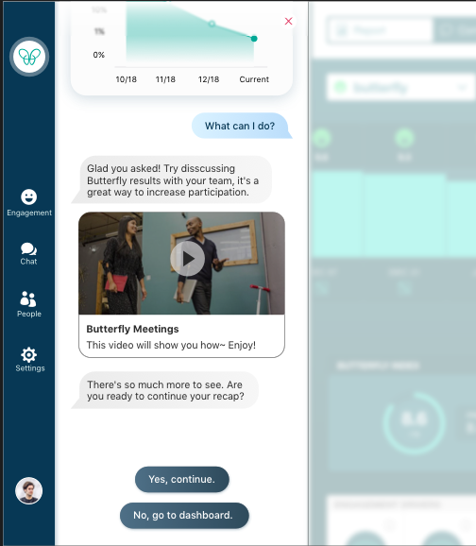
Task: Click the No, go to dashboard. button
Action: pyautogui.click(x=184, y=515)
